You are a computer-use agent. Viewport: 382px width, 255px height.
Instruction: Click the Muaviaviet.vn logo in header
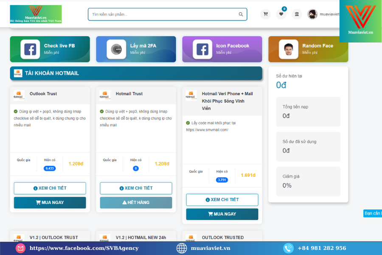click(x=36, y=14)
